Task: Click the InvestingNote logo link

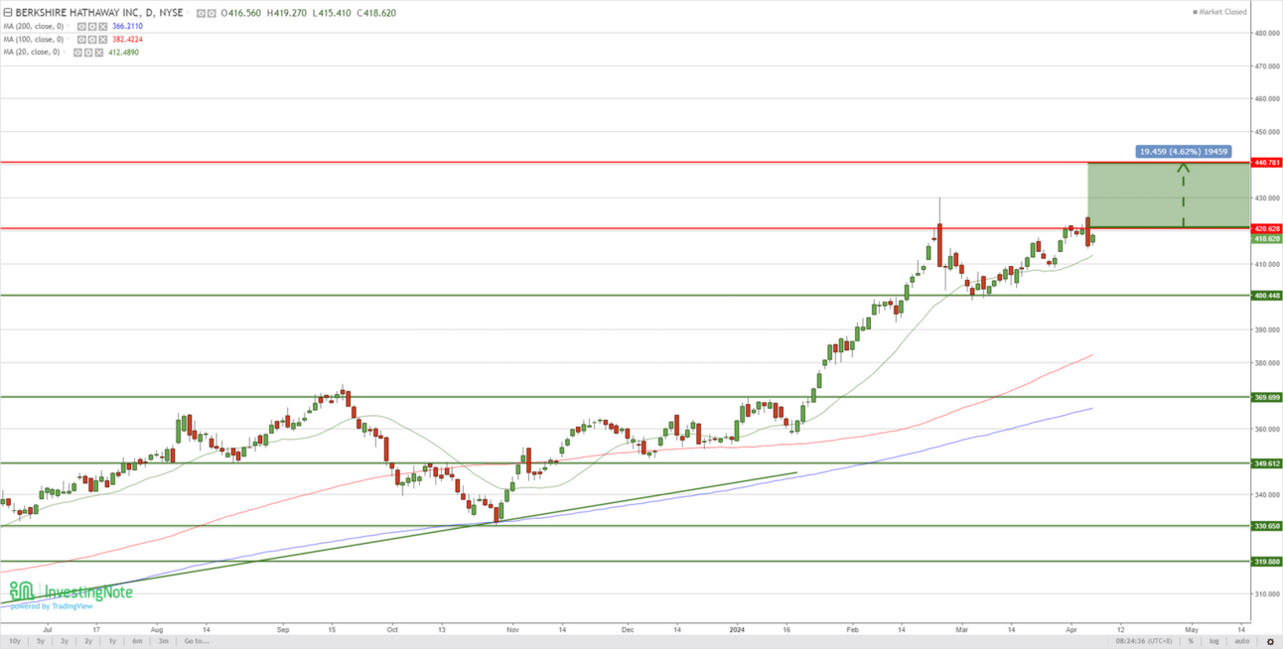Action: pos(71,592)
